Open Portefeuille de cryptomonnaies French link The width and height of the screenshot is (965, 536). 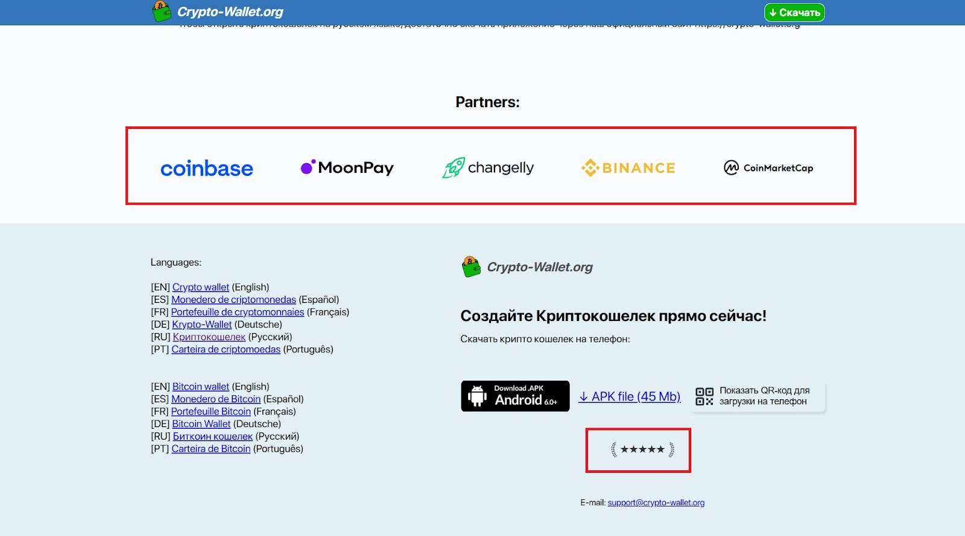[x=238, y=312]
